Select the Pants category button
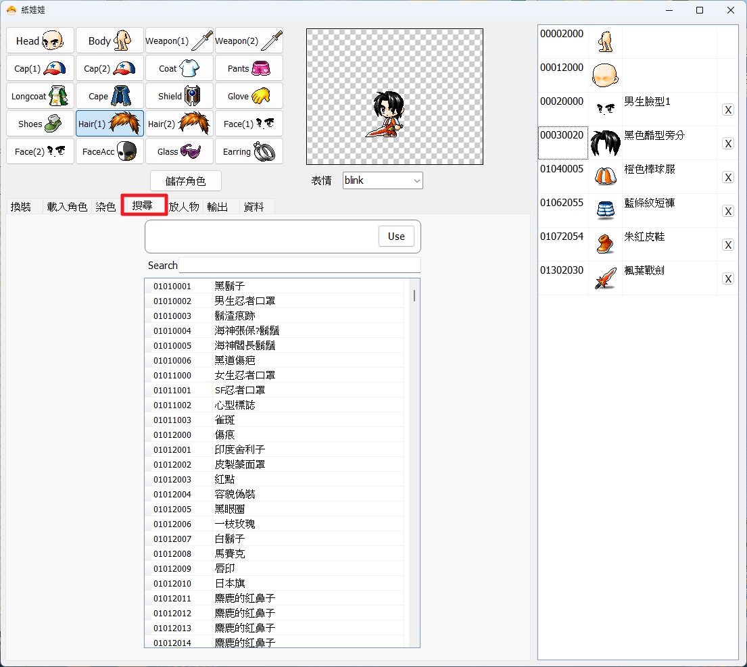This screenshot has height=667, width=747. (x=249, y=68)
